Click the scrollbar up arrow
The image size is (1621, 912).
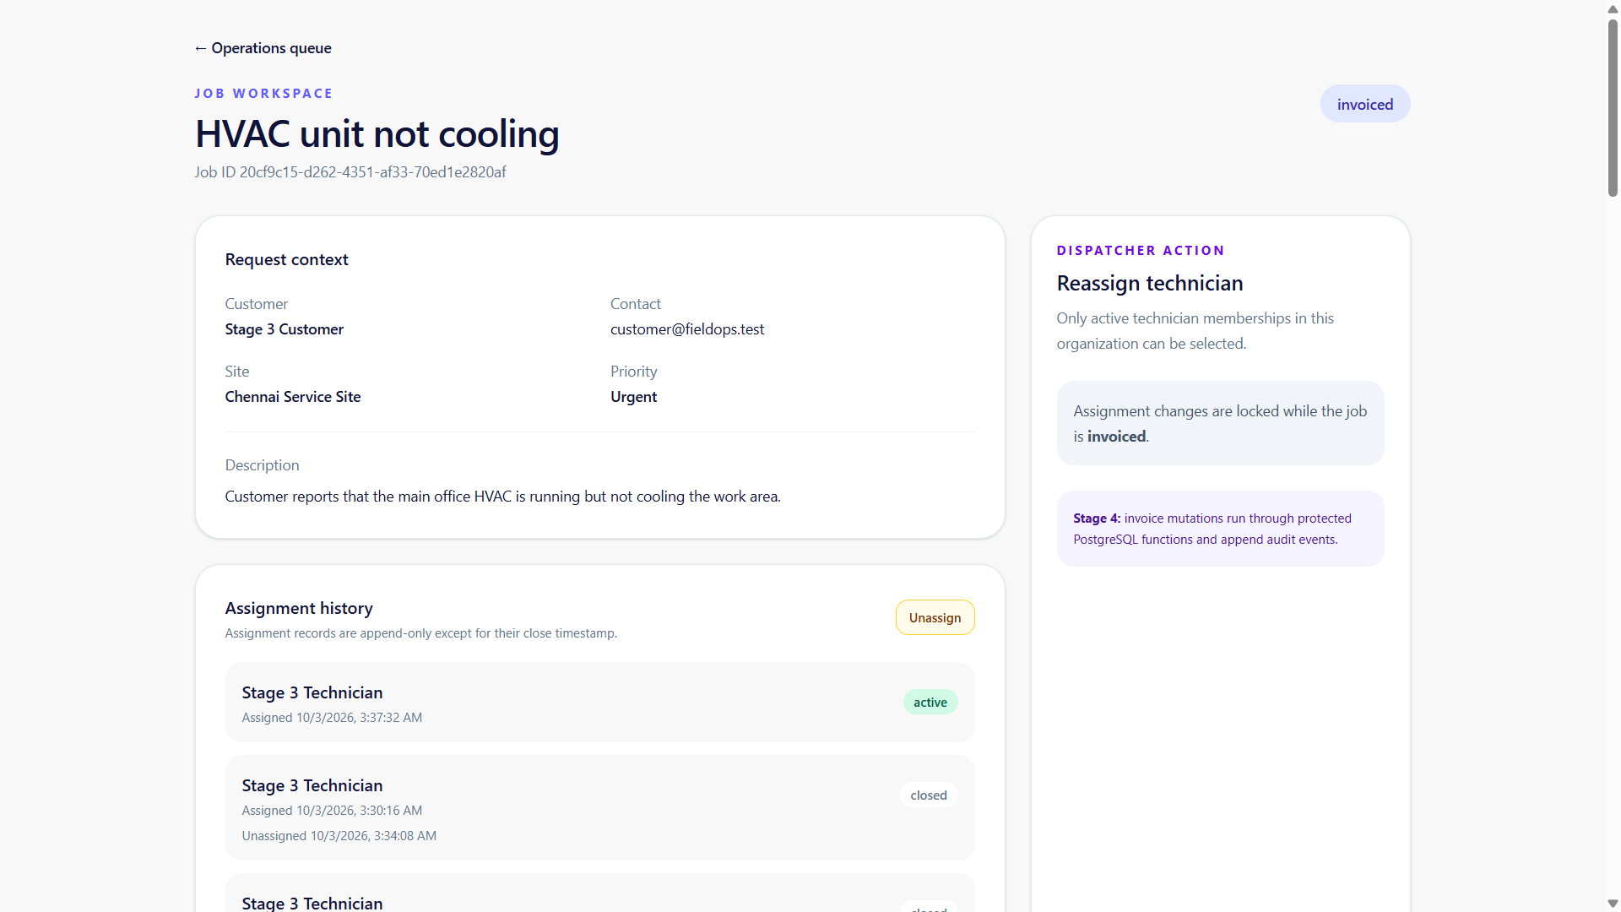tap(1613, 8)
